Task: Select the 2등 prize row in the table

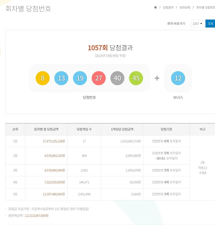Action: 15,156
